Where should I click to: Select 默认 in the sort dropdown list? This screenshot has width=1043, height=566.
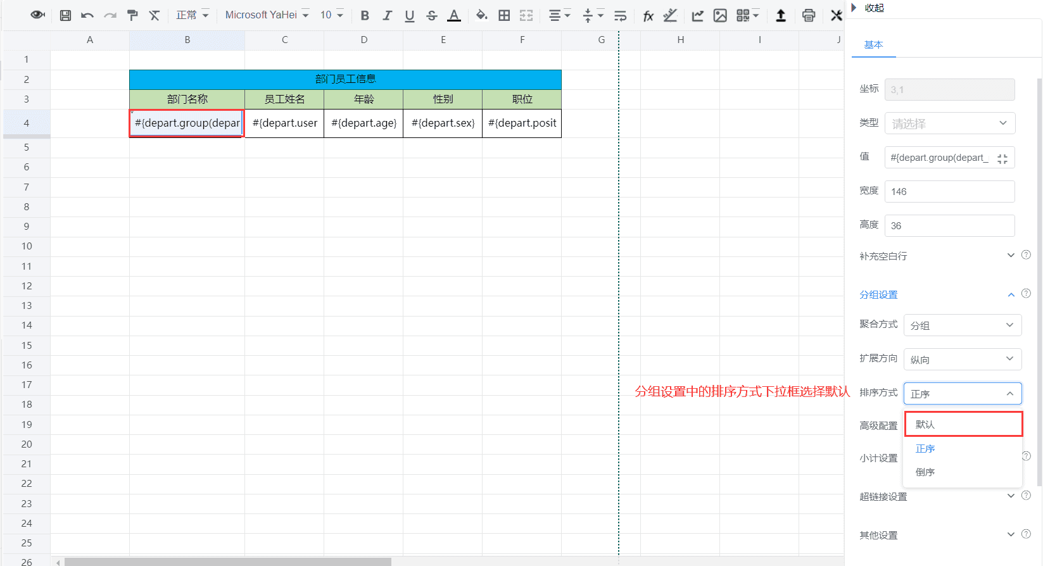click(963, 424)
